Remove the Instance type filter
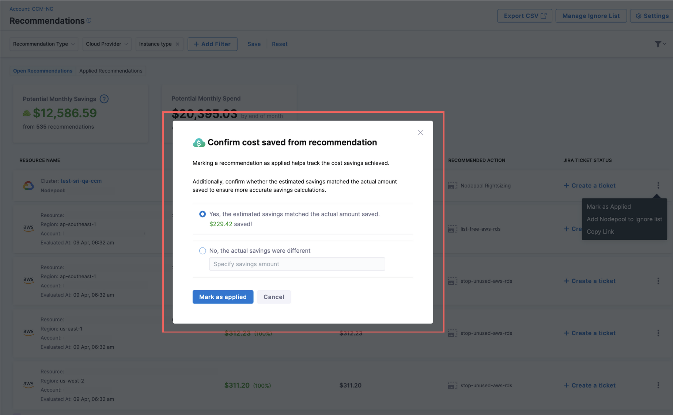The width and height of the screenshot is (673, 415). [177, 44]
